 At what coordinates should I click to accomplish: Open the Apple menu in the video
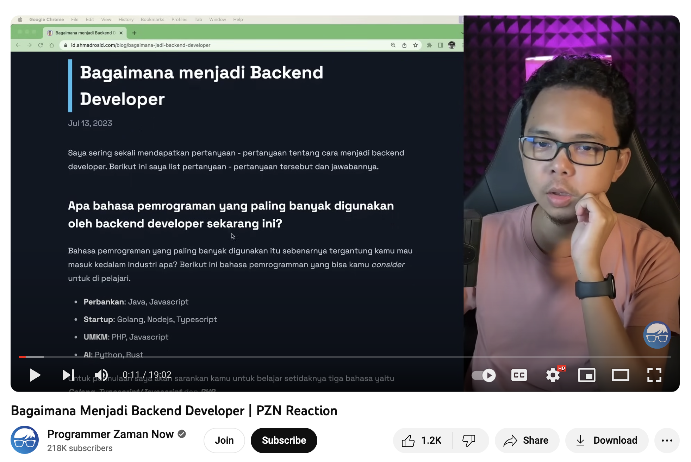tap(20, 19)
